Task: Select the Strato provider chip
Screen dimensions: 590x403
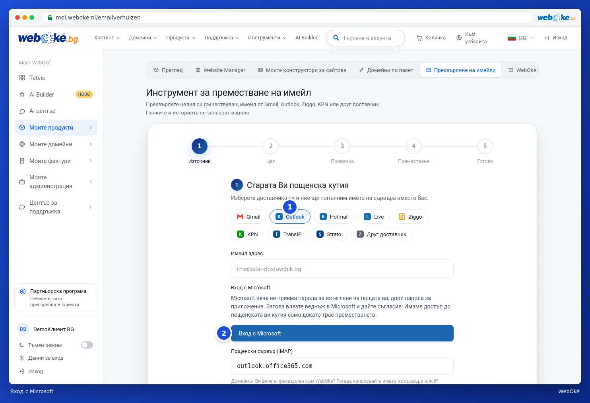Action: pyautogui.click(x=329, y=234)
